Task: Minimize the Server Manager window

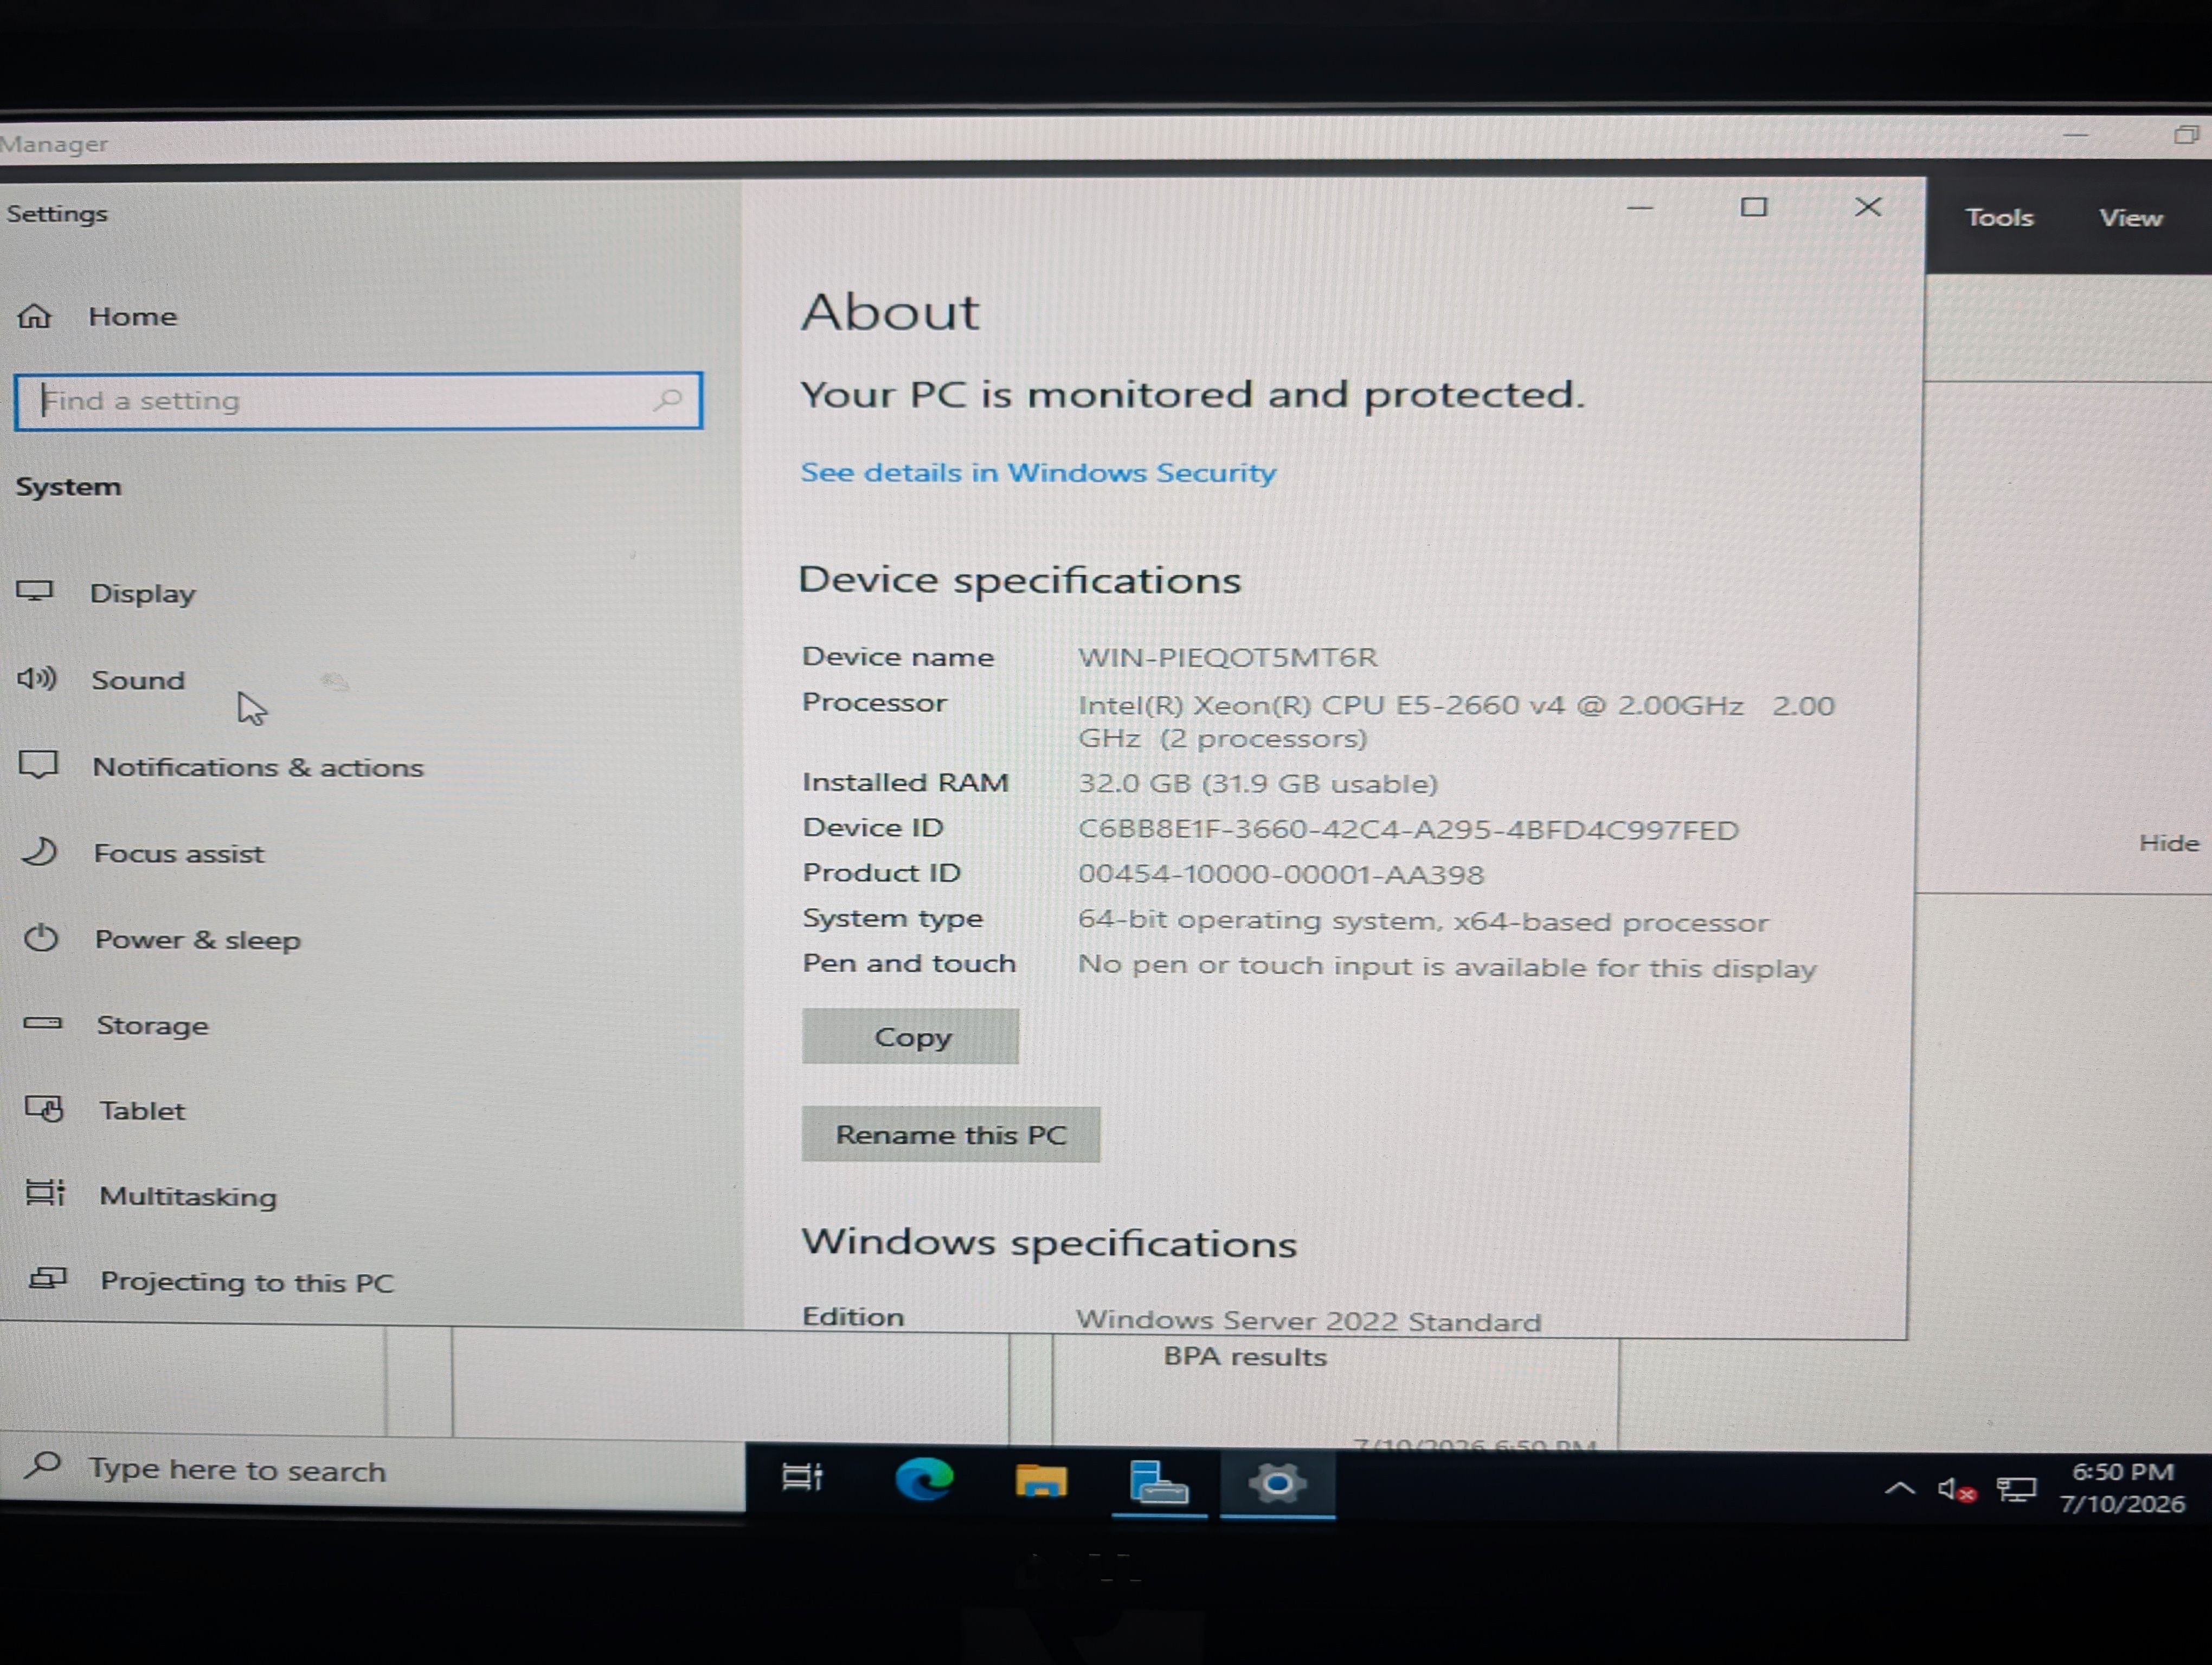Action: pos(2076,134)
